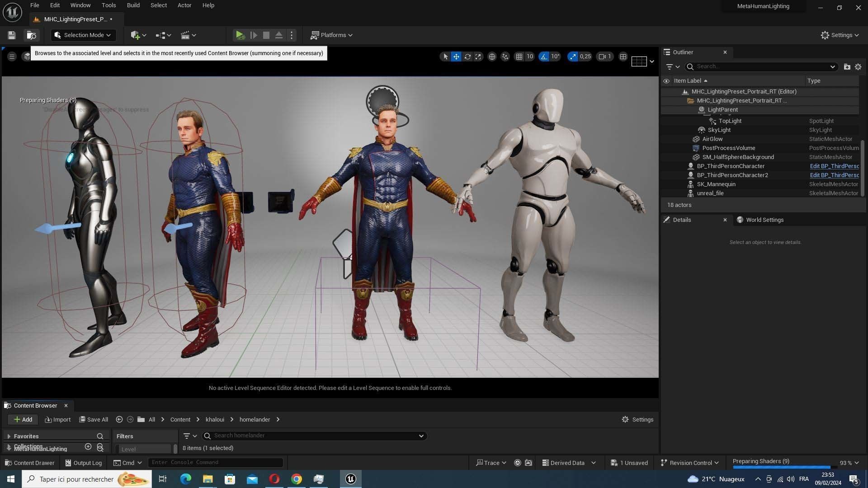Viewport: 868px width, 488px height.
Task: Open File Explorer from the taskbar
Action: coord(208,479)
